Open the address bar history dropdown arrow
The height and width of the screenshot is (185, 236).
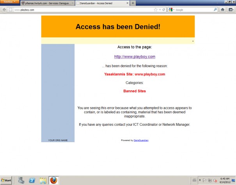tap(160, 10)
